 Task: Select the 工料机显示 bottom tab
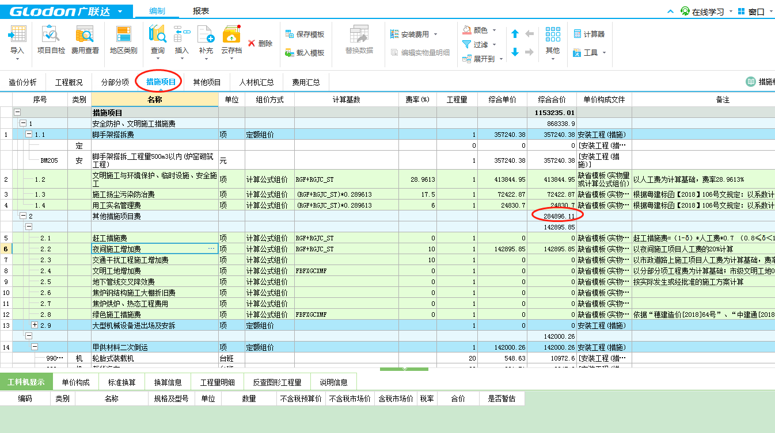[26, 382]
